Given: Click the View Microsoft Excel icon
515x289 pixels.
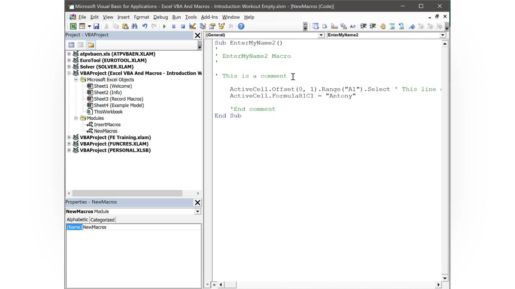Looking at the screenshot, I should (73, 27).
